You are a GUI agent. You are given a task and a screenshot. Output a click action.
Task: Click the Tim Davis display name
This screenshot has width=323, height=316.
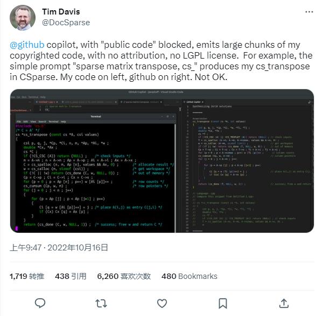[61, 12]
